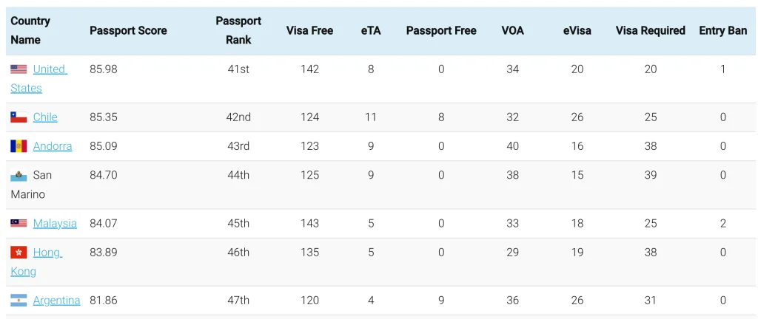Sort by Passport Rank column header
758x319 pixels.
click(x=238, y=30)
